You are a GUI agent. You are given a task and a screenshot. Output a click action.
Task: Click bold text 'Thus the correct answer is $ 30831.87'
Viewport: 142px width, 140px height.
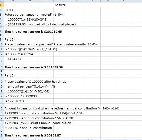[x=33, y=135]
